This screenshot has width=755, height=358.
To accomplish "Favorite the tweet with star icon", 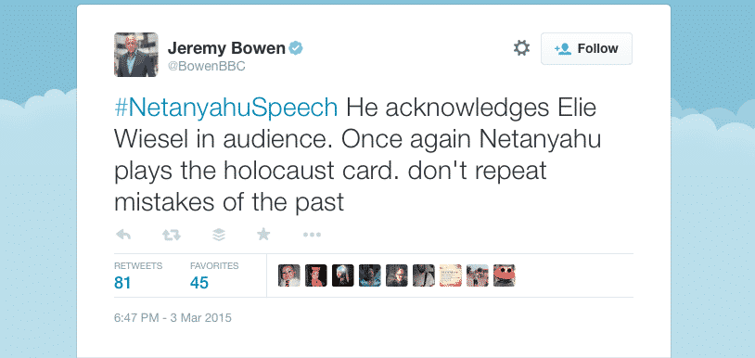I will click(263, 235).
